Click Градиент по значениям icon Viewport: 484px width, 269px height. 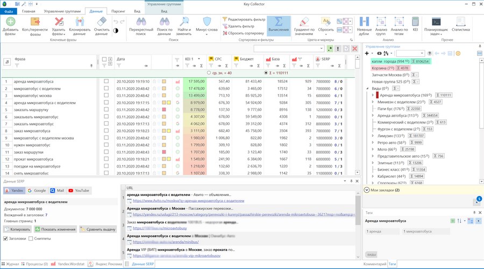[x=304, y=21]
